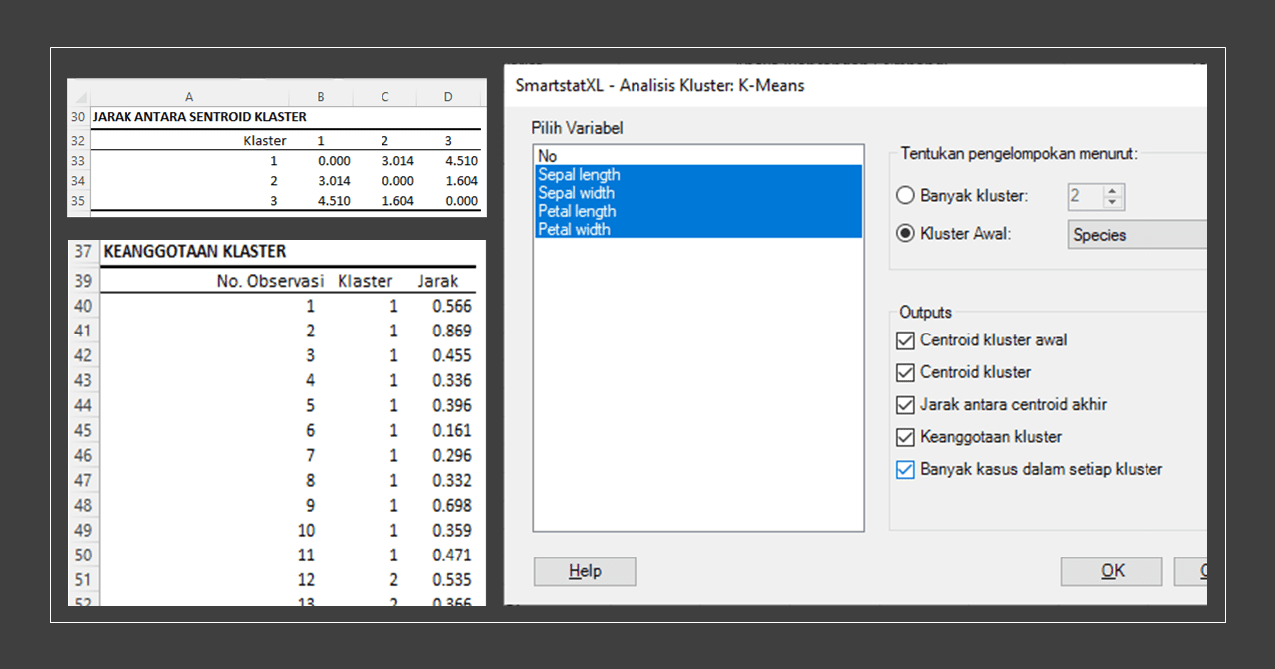Viewport: 1275px width, 669px height.
Task: Select 'Sepal length' variable in list
Action: tap(579, 175)
